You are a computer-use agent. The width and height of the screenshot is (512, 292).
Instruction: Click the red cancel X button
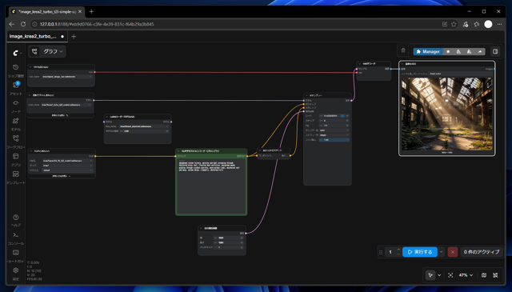pyautogui.click(x=453, y=252)
